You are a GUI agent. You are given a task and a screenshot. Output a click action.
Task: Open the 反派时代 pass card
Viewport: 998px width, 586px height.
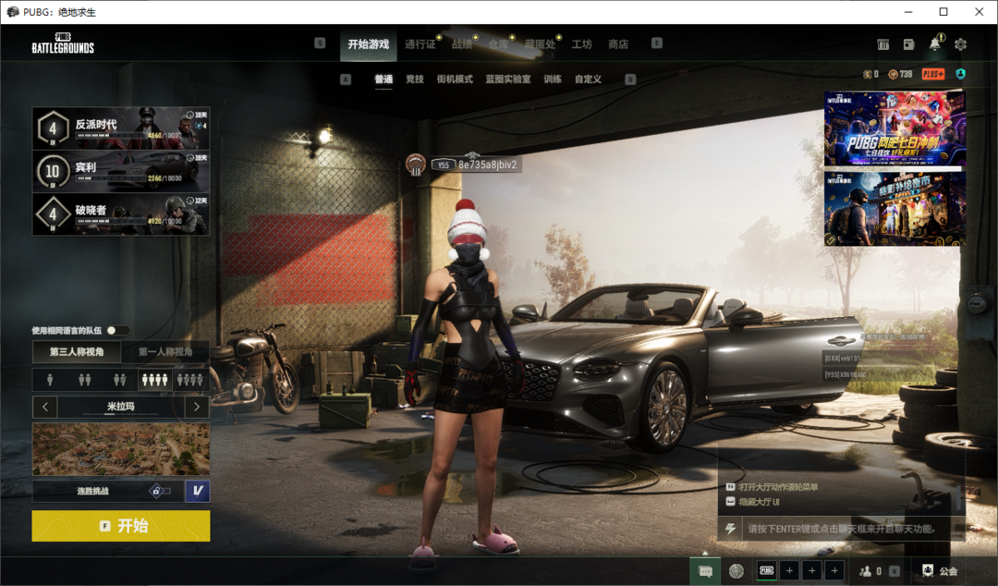click(121, 128)
